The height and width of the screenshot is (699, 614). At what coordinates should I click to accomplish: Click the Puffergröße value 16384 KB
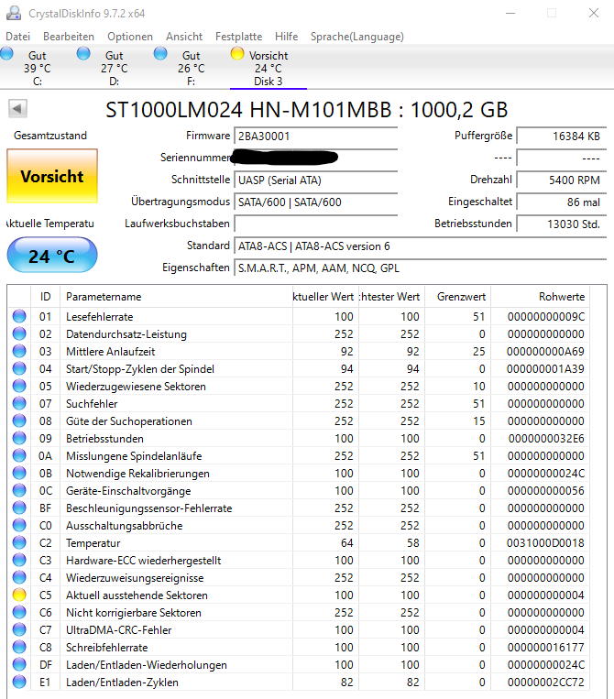(562, 136)
